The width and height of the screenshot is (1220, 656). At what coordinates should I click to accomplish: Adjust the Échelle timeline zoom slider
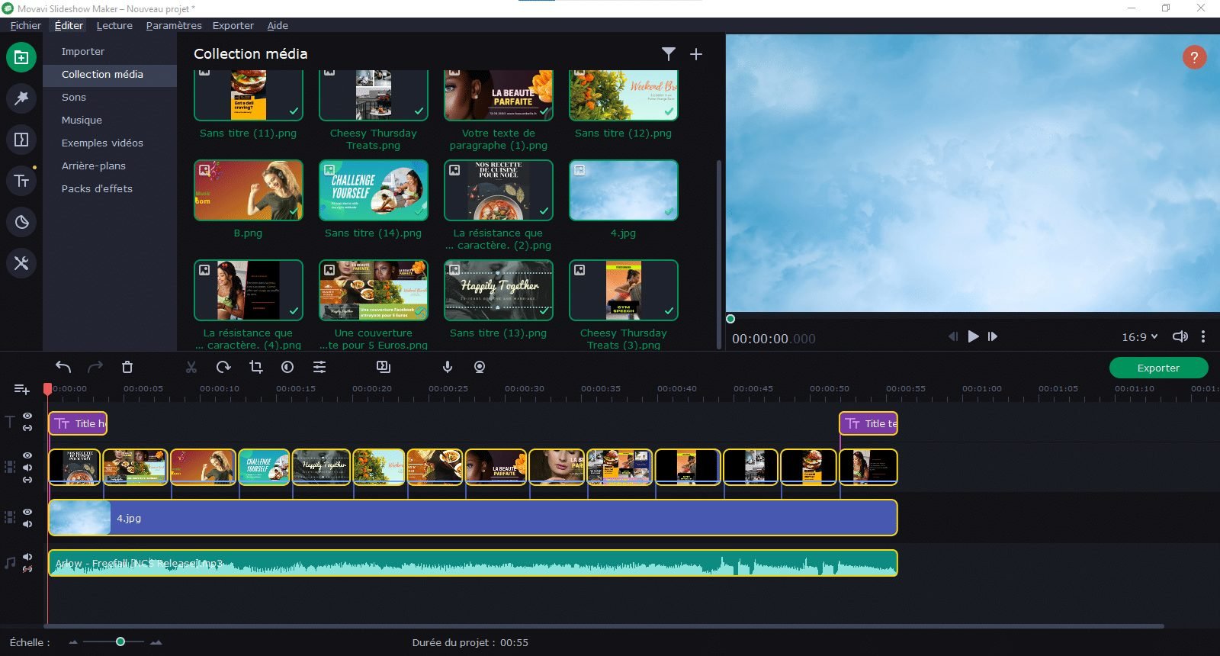click(120, 642)
